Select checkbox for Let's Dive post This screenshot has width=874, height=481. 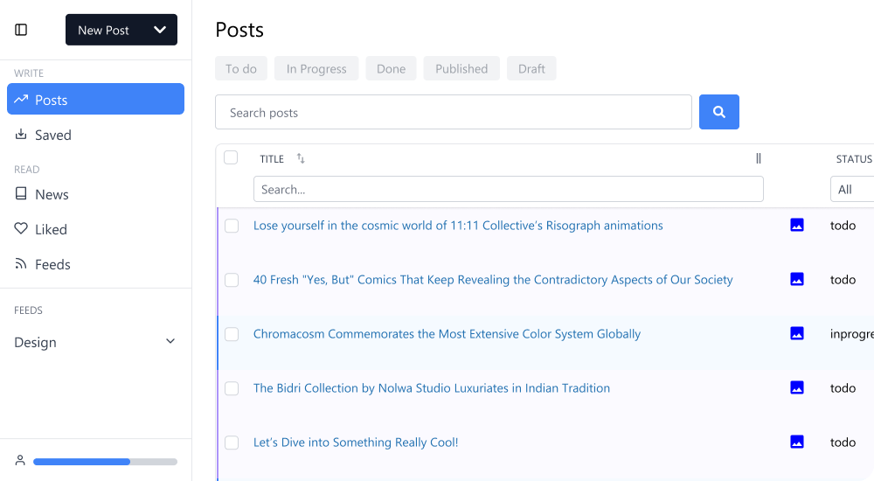point(232,443)
